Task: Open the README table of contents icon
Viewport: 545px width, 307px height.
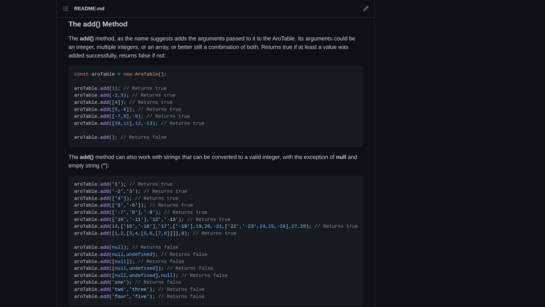Action: click(x=66, y=9)
